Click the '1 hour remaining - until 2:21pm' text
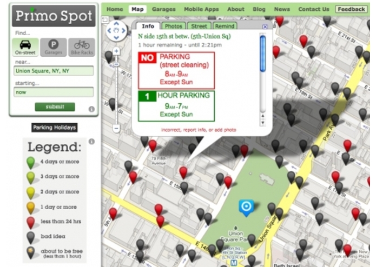 [x=180, y=45]
